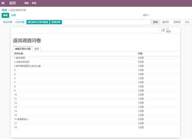Open the 调查 menu in the top bar
192x139 pixels.
coord(27,3)
